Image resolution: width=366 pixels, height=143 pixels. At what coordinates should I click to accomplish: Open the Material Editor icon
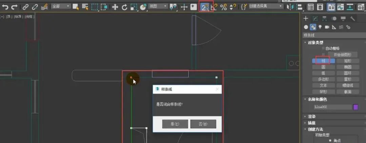pos(361,7)
